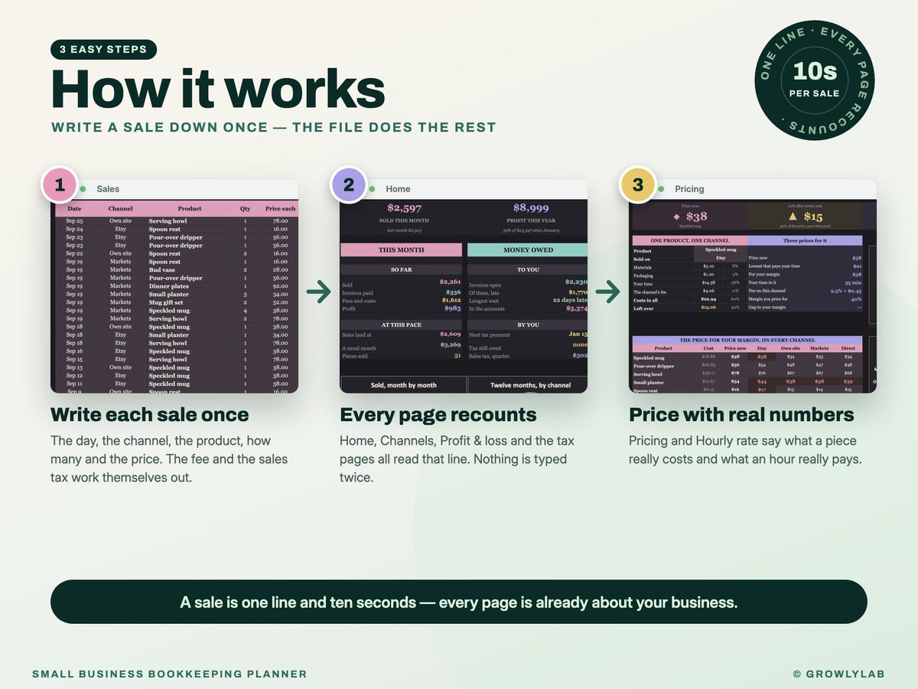Open the 'Twelve months, by channel' chart button
Viewport: 918px width, 689px height.
click(x=527, y=385)
